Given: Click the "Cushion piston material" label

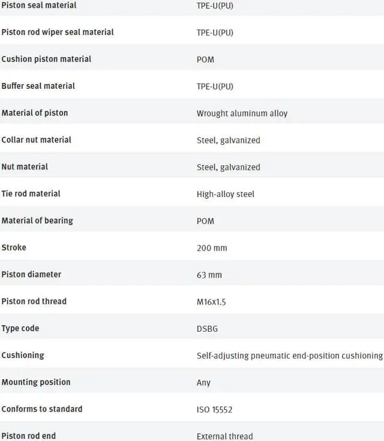Looking at the screenshot, I should tap(46, 59).
